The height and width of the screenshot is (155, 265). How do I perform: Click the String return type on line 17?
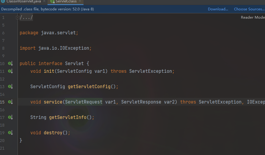point(38,117)
